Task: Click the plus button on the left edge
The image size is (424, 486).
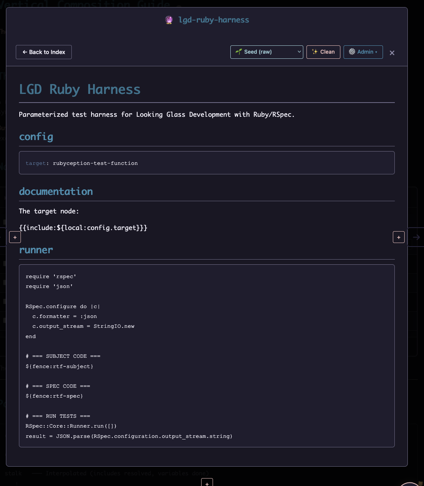Action: [15, 237]
